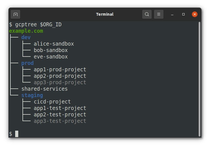Click the terminal vertical scrollbar
Screen dimensions: 211x148
point(199,78)
